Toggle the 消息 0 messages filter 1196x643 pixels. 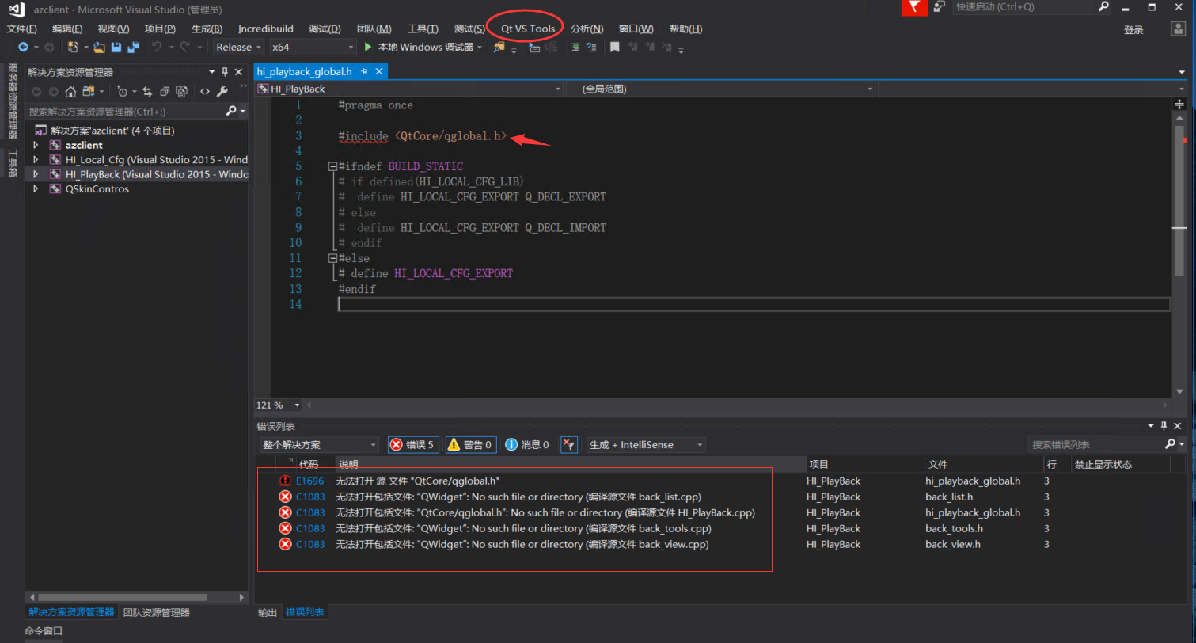pyautogui.click(x=527, y=445)
